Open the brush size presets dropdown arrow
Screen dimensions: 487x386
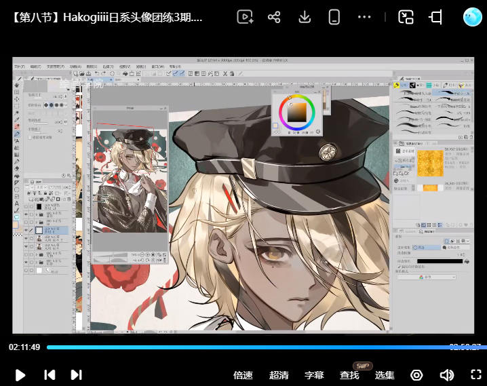66,105
